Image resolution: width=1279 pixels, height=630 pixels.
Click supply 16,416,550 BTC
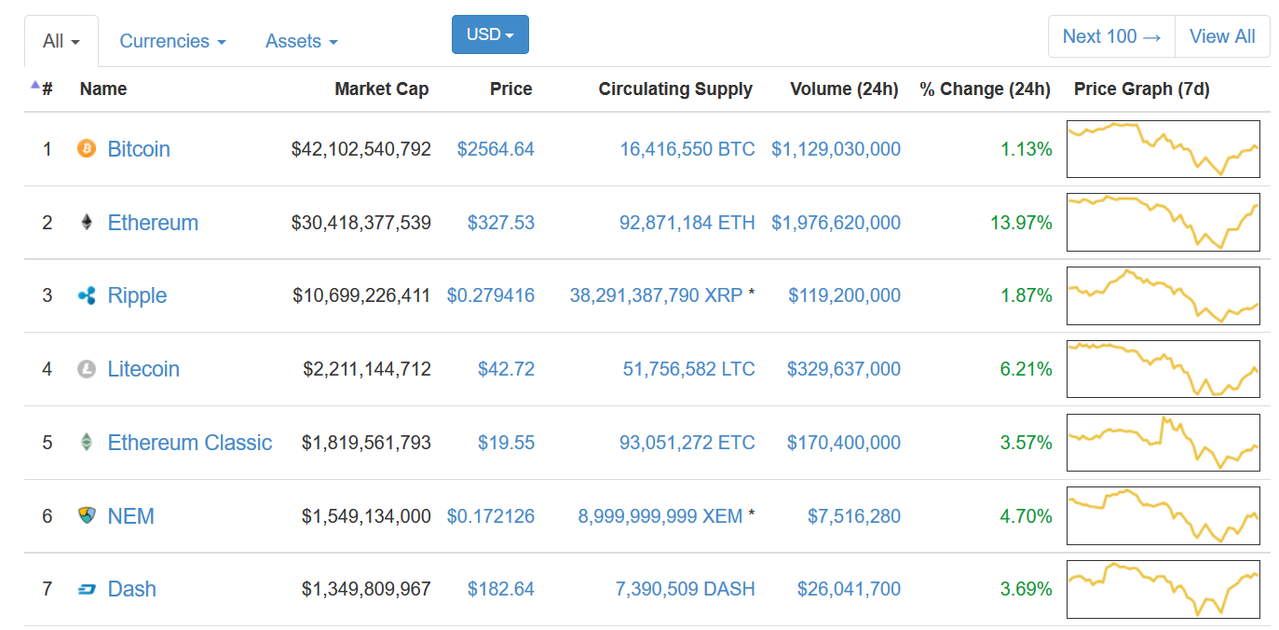click(687, 149)
